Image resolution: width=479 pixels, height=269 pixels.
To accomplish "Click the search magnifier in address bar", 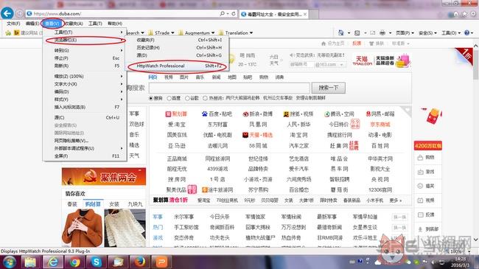I will 222,14.
